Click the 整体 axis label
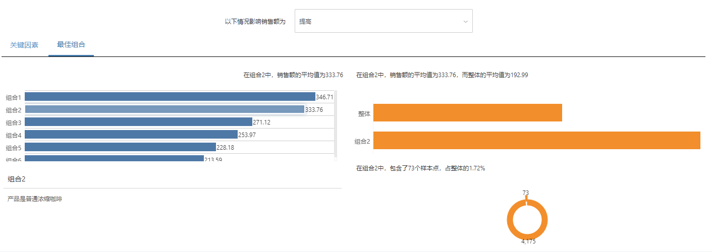This screenshot has width=712, height=252. tap(364, 114)
